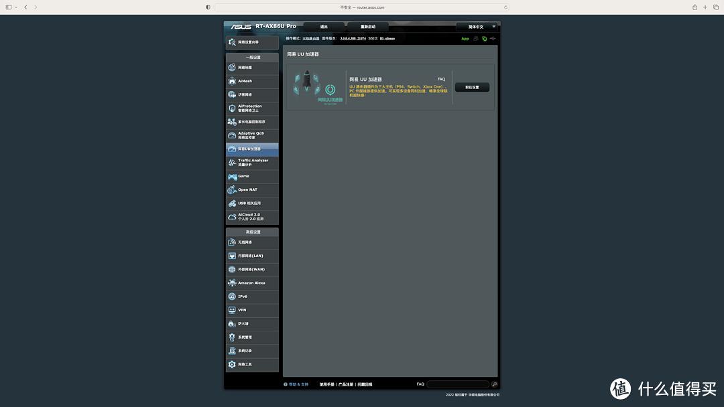This screenshot has width=724, height=407.
Task: Open 系统记录 system log page
Action: 252,351
